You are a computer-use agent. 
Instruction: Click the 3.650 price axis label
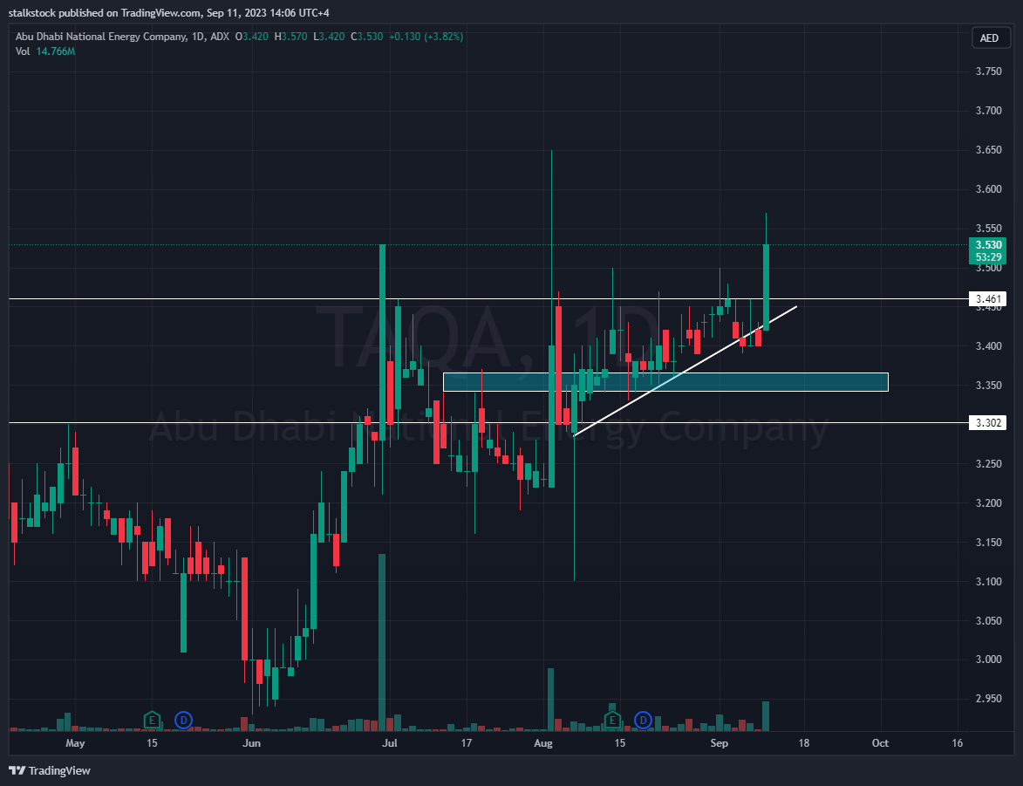988,150
